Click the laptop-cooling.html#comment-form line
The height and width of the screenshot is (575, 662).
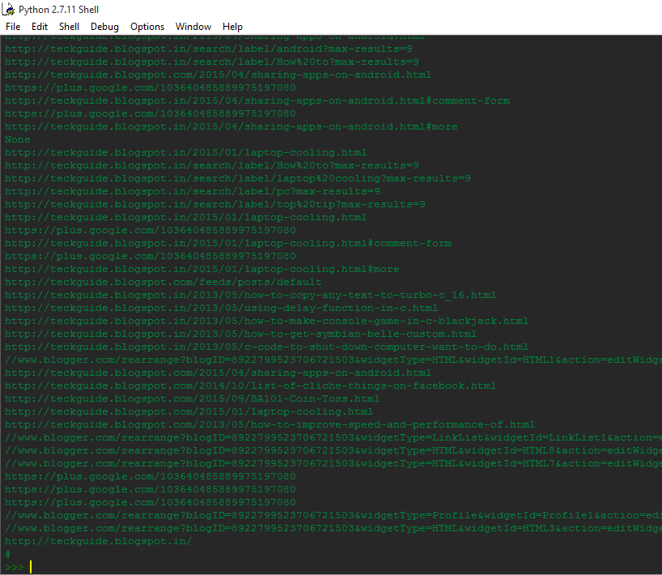[228, 243]
